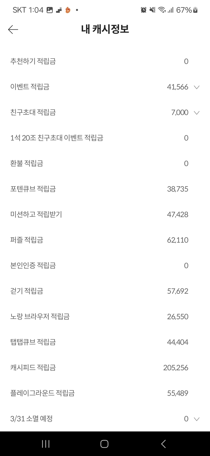210x456 pixels.
Task: Select the 캐시피드 적립금 row label
Action: (33, 367)
